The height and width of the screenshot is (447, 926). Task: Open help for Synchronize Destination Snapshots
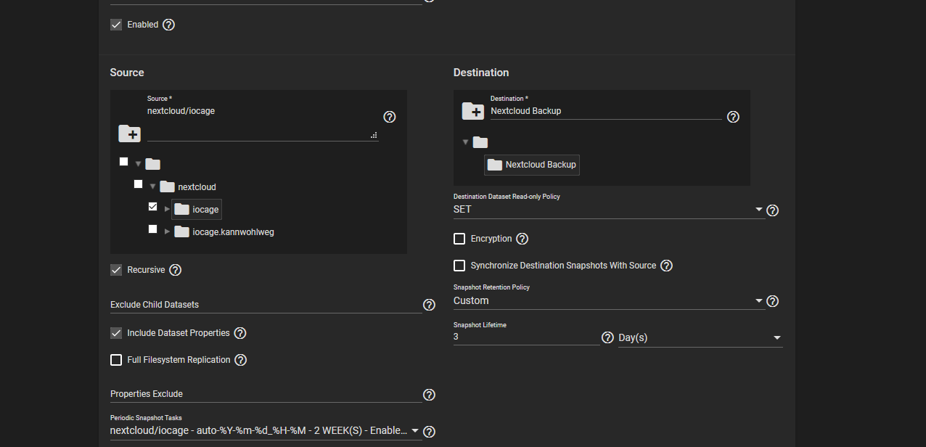(666, 266)
